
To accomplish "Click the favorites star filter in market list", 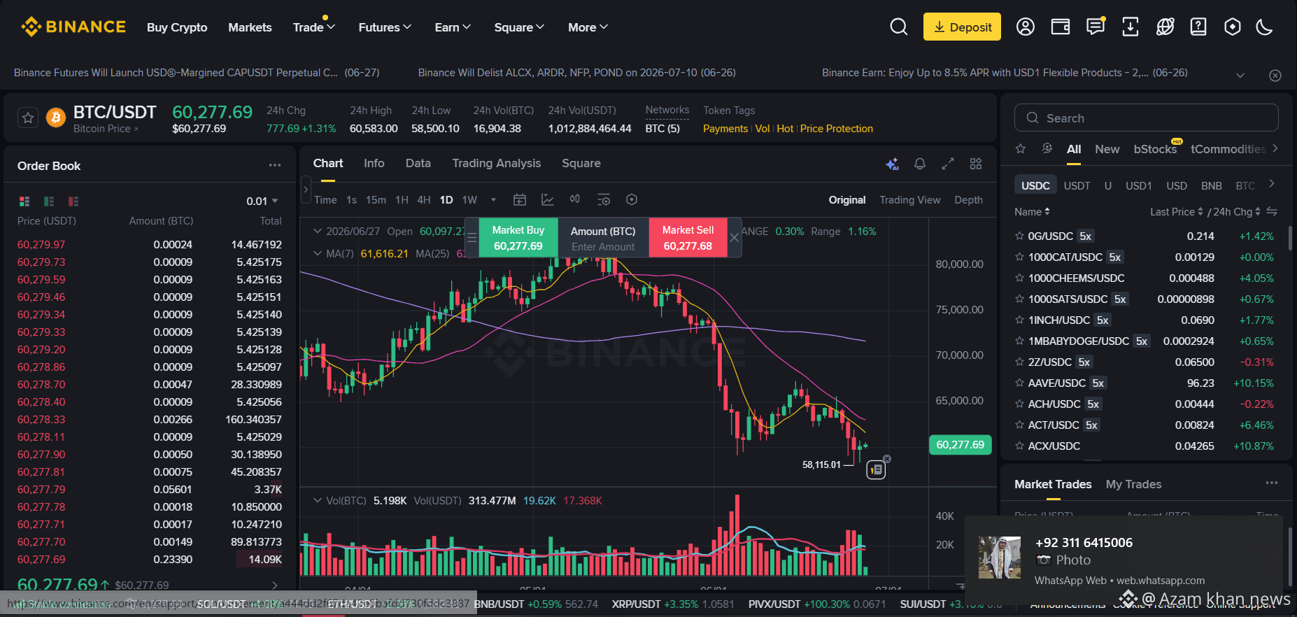I will point(1021,149).
